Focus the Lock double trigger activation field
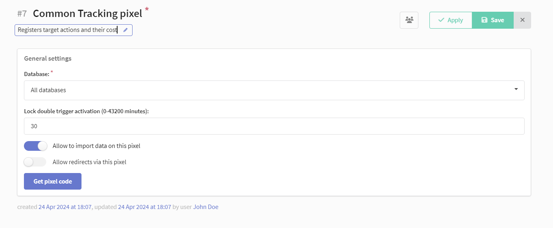 [274, 126]
